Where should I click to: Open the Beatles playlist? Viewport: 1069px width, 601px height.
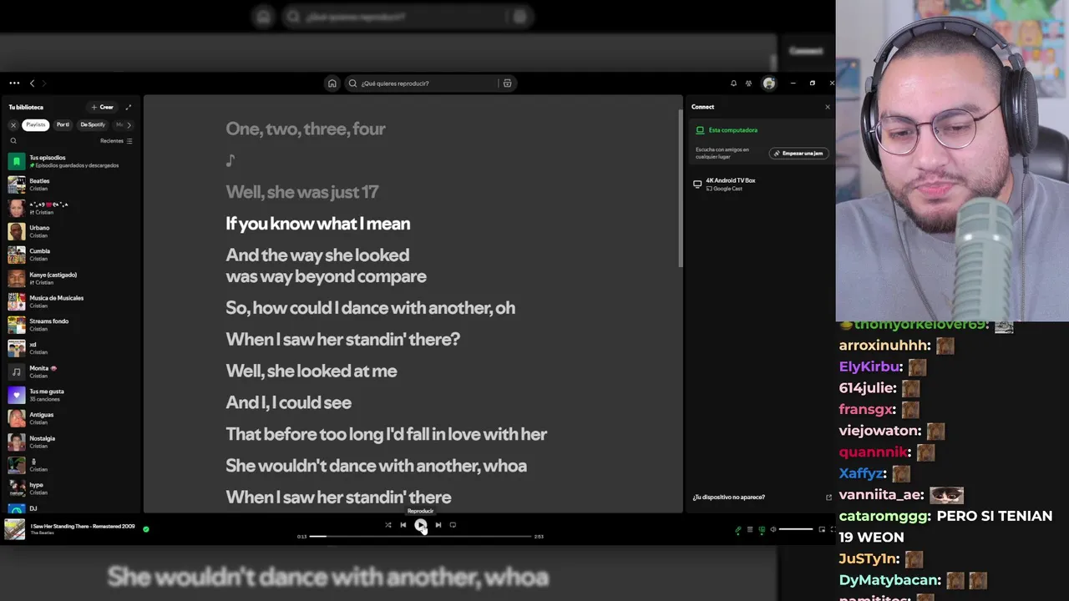pos(72,184)
